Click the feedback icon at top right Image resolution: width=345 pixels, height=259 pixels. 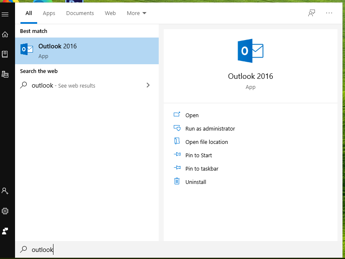tap(311, 13)
